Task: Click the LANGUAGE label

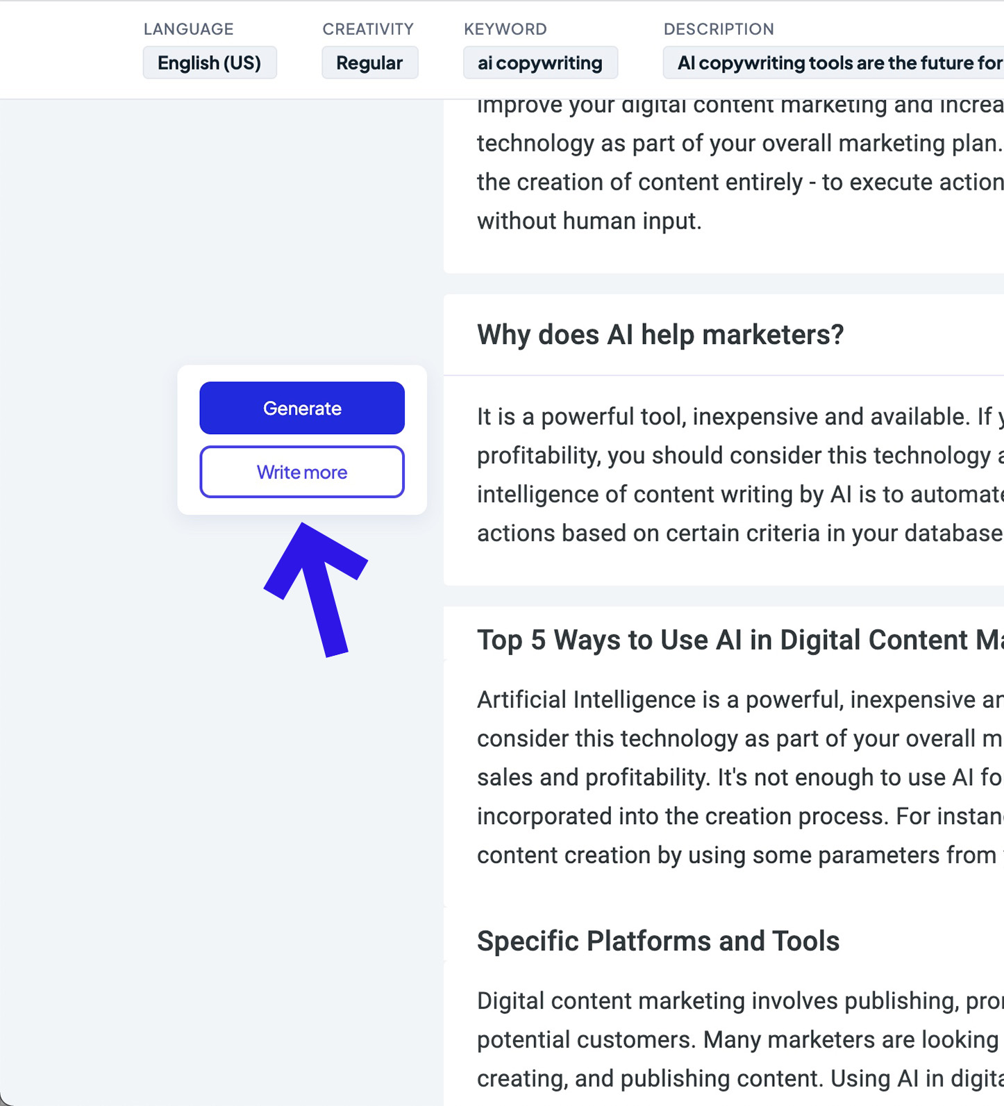Action: tap(188, 29)
